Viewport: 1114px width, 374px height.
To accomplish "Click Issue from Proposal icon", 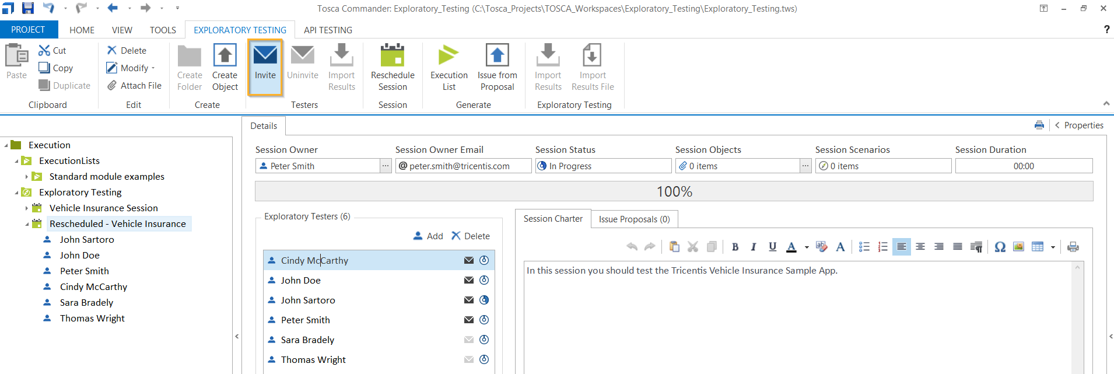I will [x=497, y=56].
